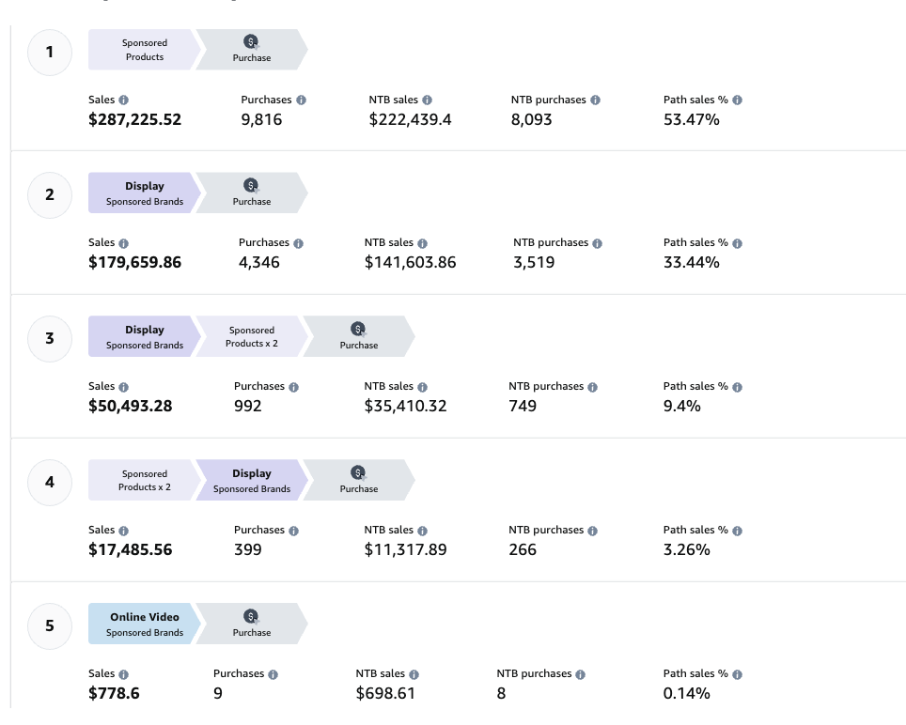Screen dimensions: 906x725
Task: Click the Purchase dollar icon in path 3
Action: point(358,330)
